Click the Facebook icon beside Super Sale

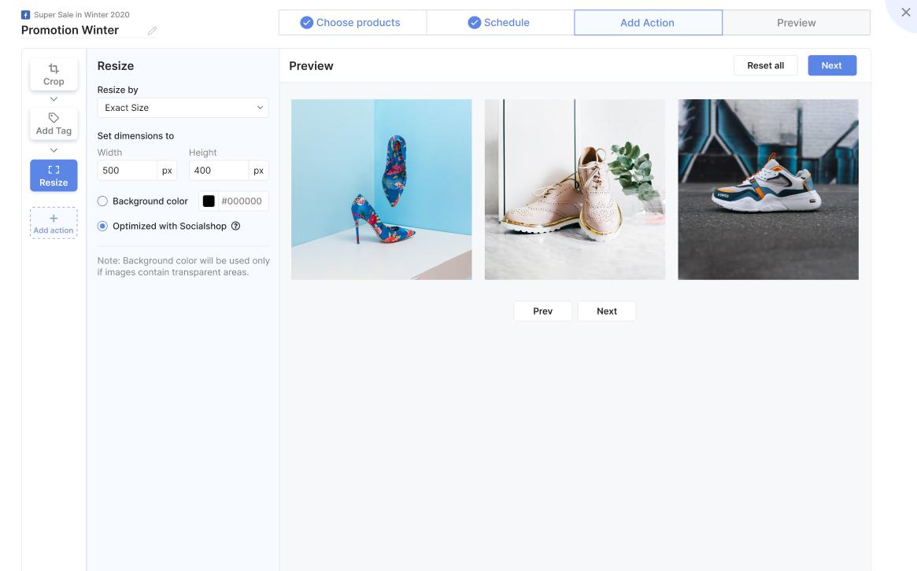click(26, 15)
